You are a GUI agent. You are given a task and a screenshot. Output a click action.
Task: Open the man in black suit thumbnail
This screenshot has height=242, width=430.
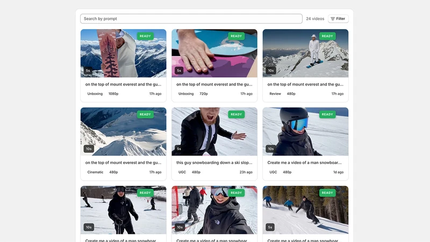point(214,132)
